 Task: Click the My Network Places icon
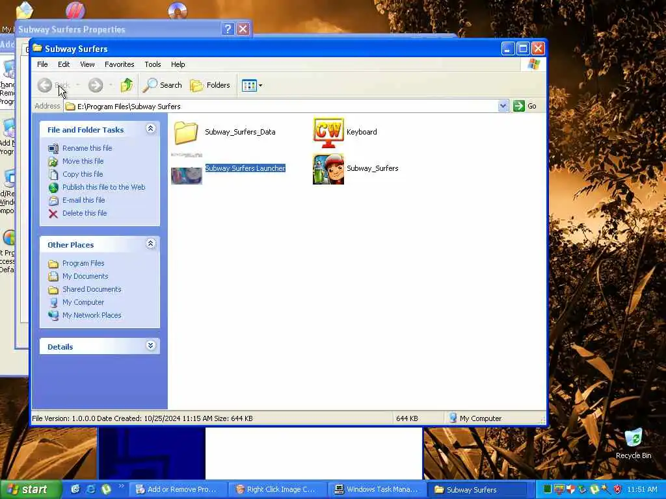(x=53, y=316)
